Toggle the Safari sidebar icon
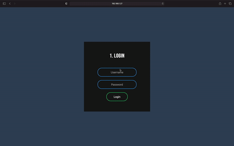 click(x=4, y=4)
